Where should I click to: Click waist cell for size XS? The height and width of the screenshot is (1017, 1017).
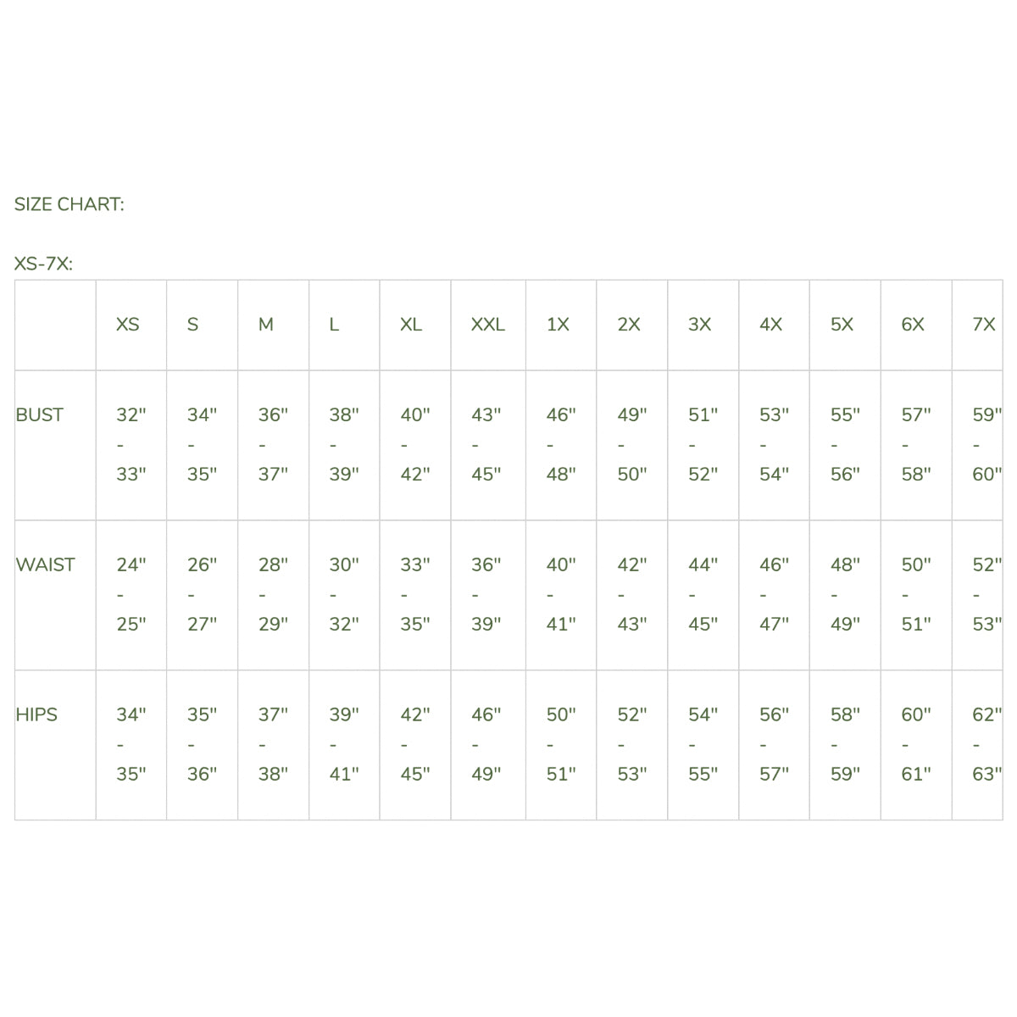(131, 594)
